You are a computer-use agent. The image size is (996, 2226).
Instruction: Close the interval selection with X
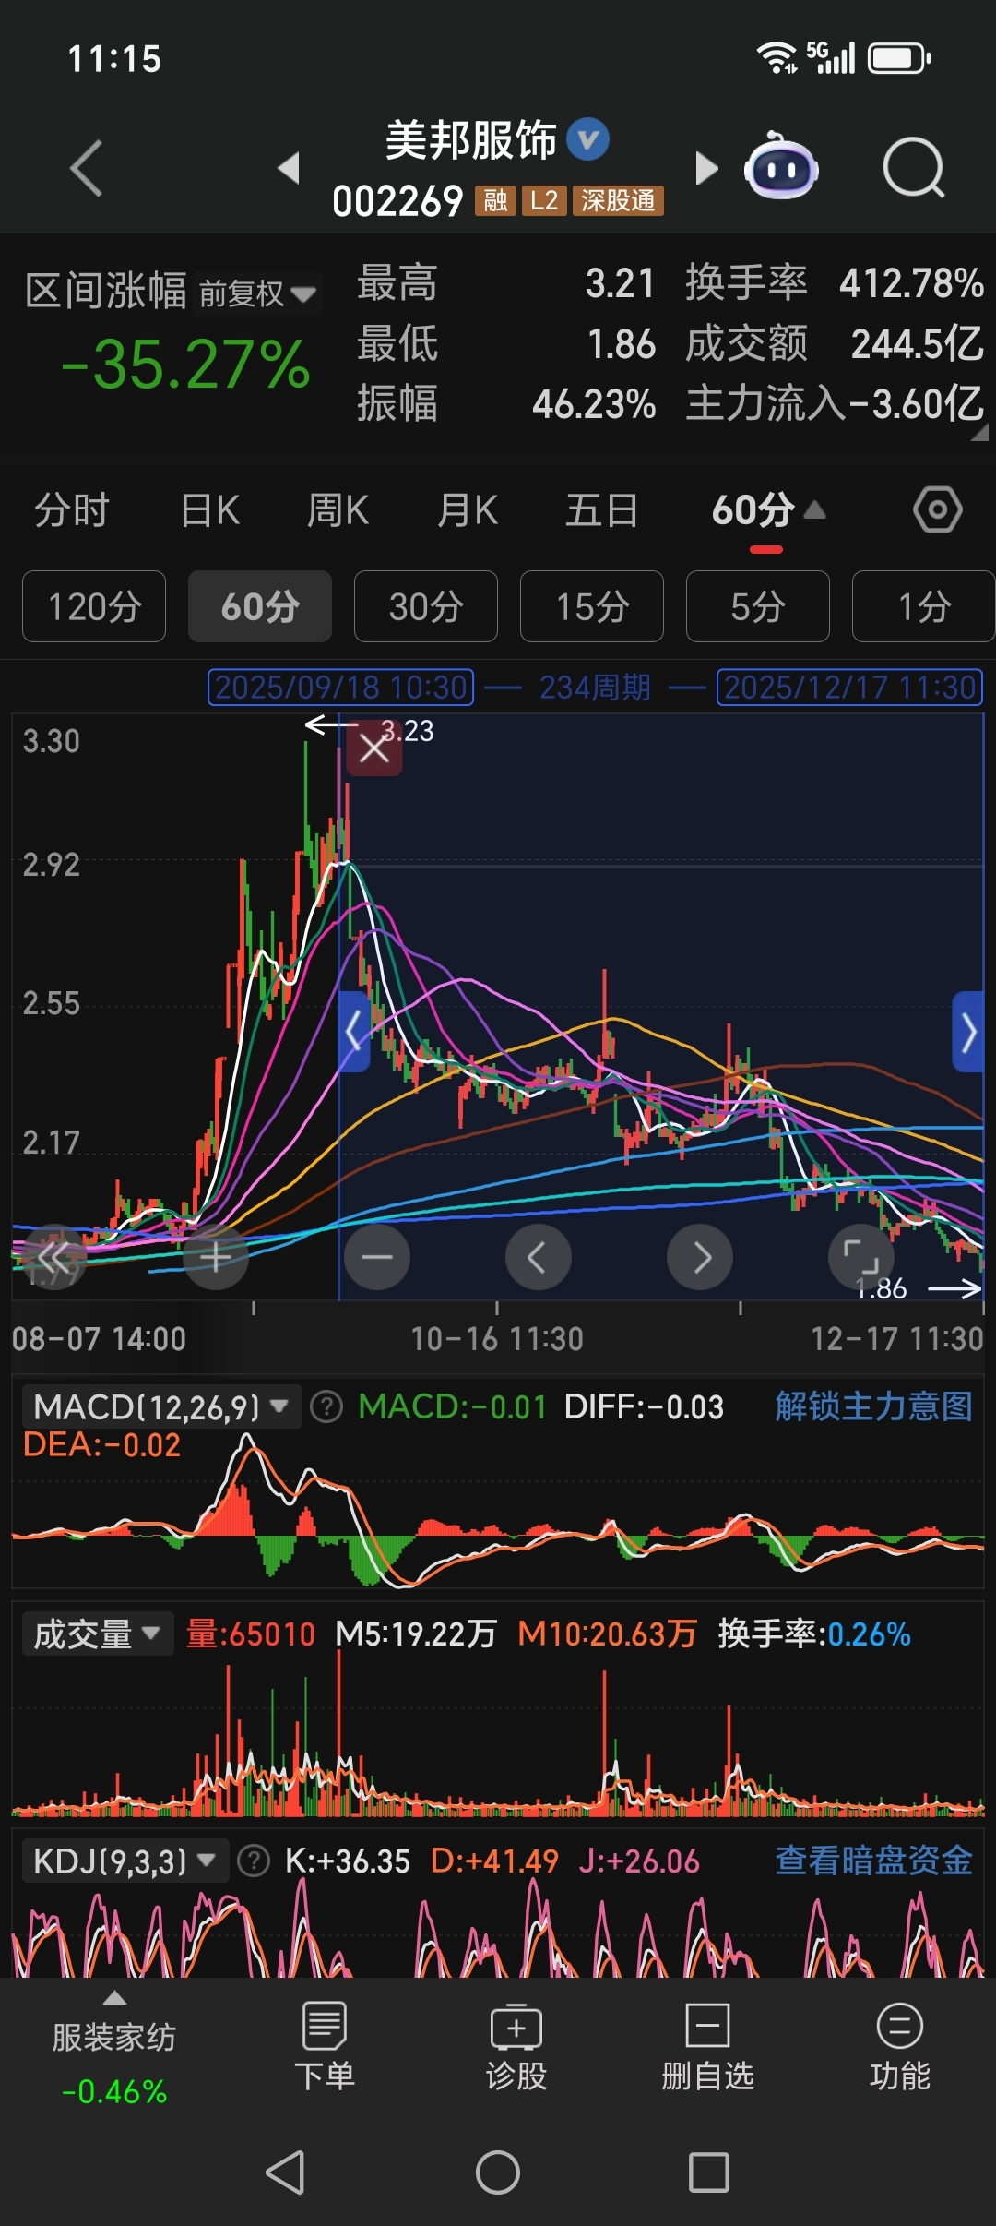point(373,748)
